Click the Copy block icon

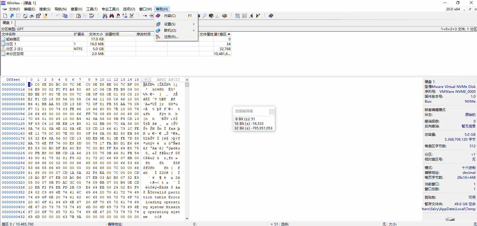point(65,16)
